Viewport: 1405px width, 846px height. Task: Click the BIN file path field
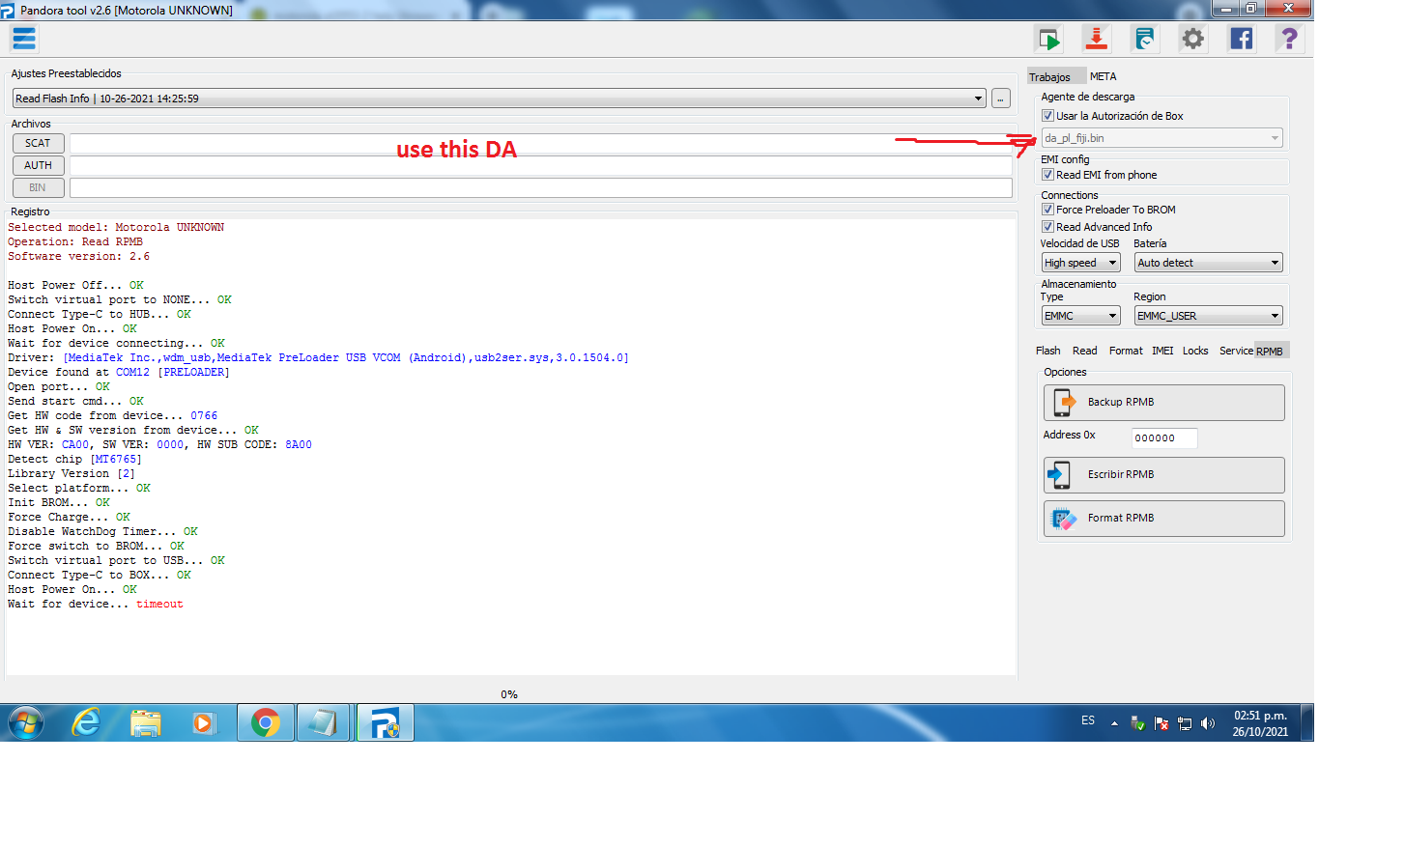point(541,187)
